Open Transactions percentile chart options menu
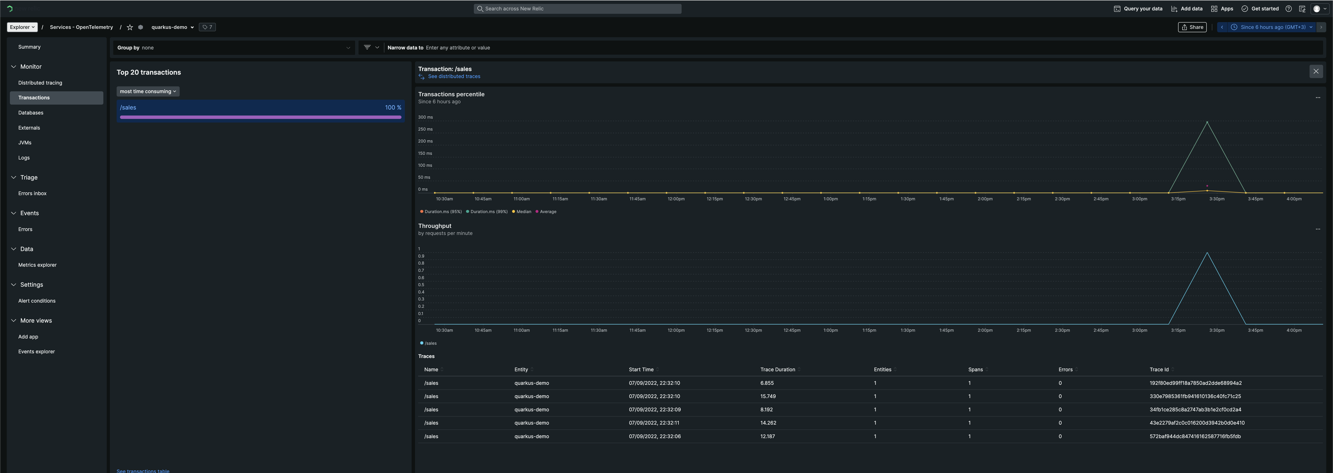The width and height of the screenshot is (1333, 473). 1317,98
